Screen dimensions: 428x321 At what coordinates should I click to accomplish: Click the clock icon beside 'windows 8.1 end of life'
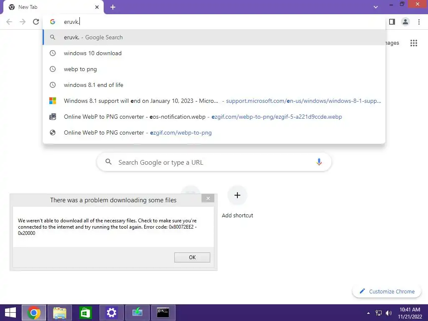(53, 85)
